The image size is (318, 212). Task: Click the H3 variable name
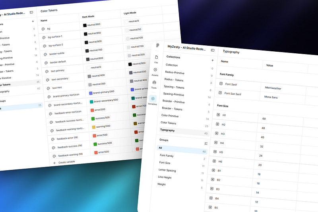click(x=223, y=134)
